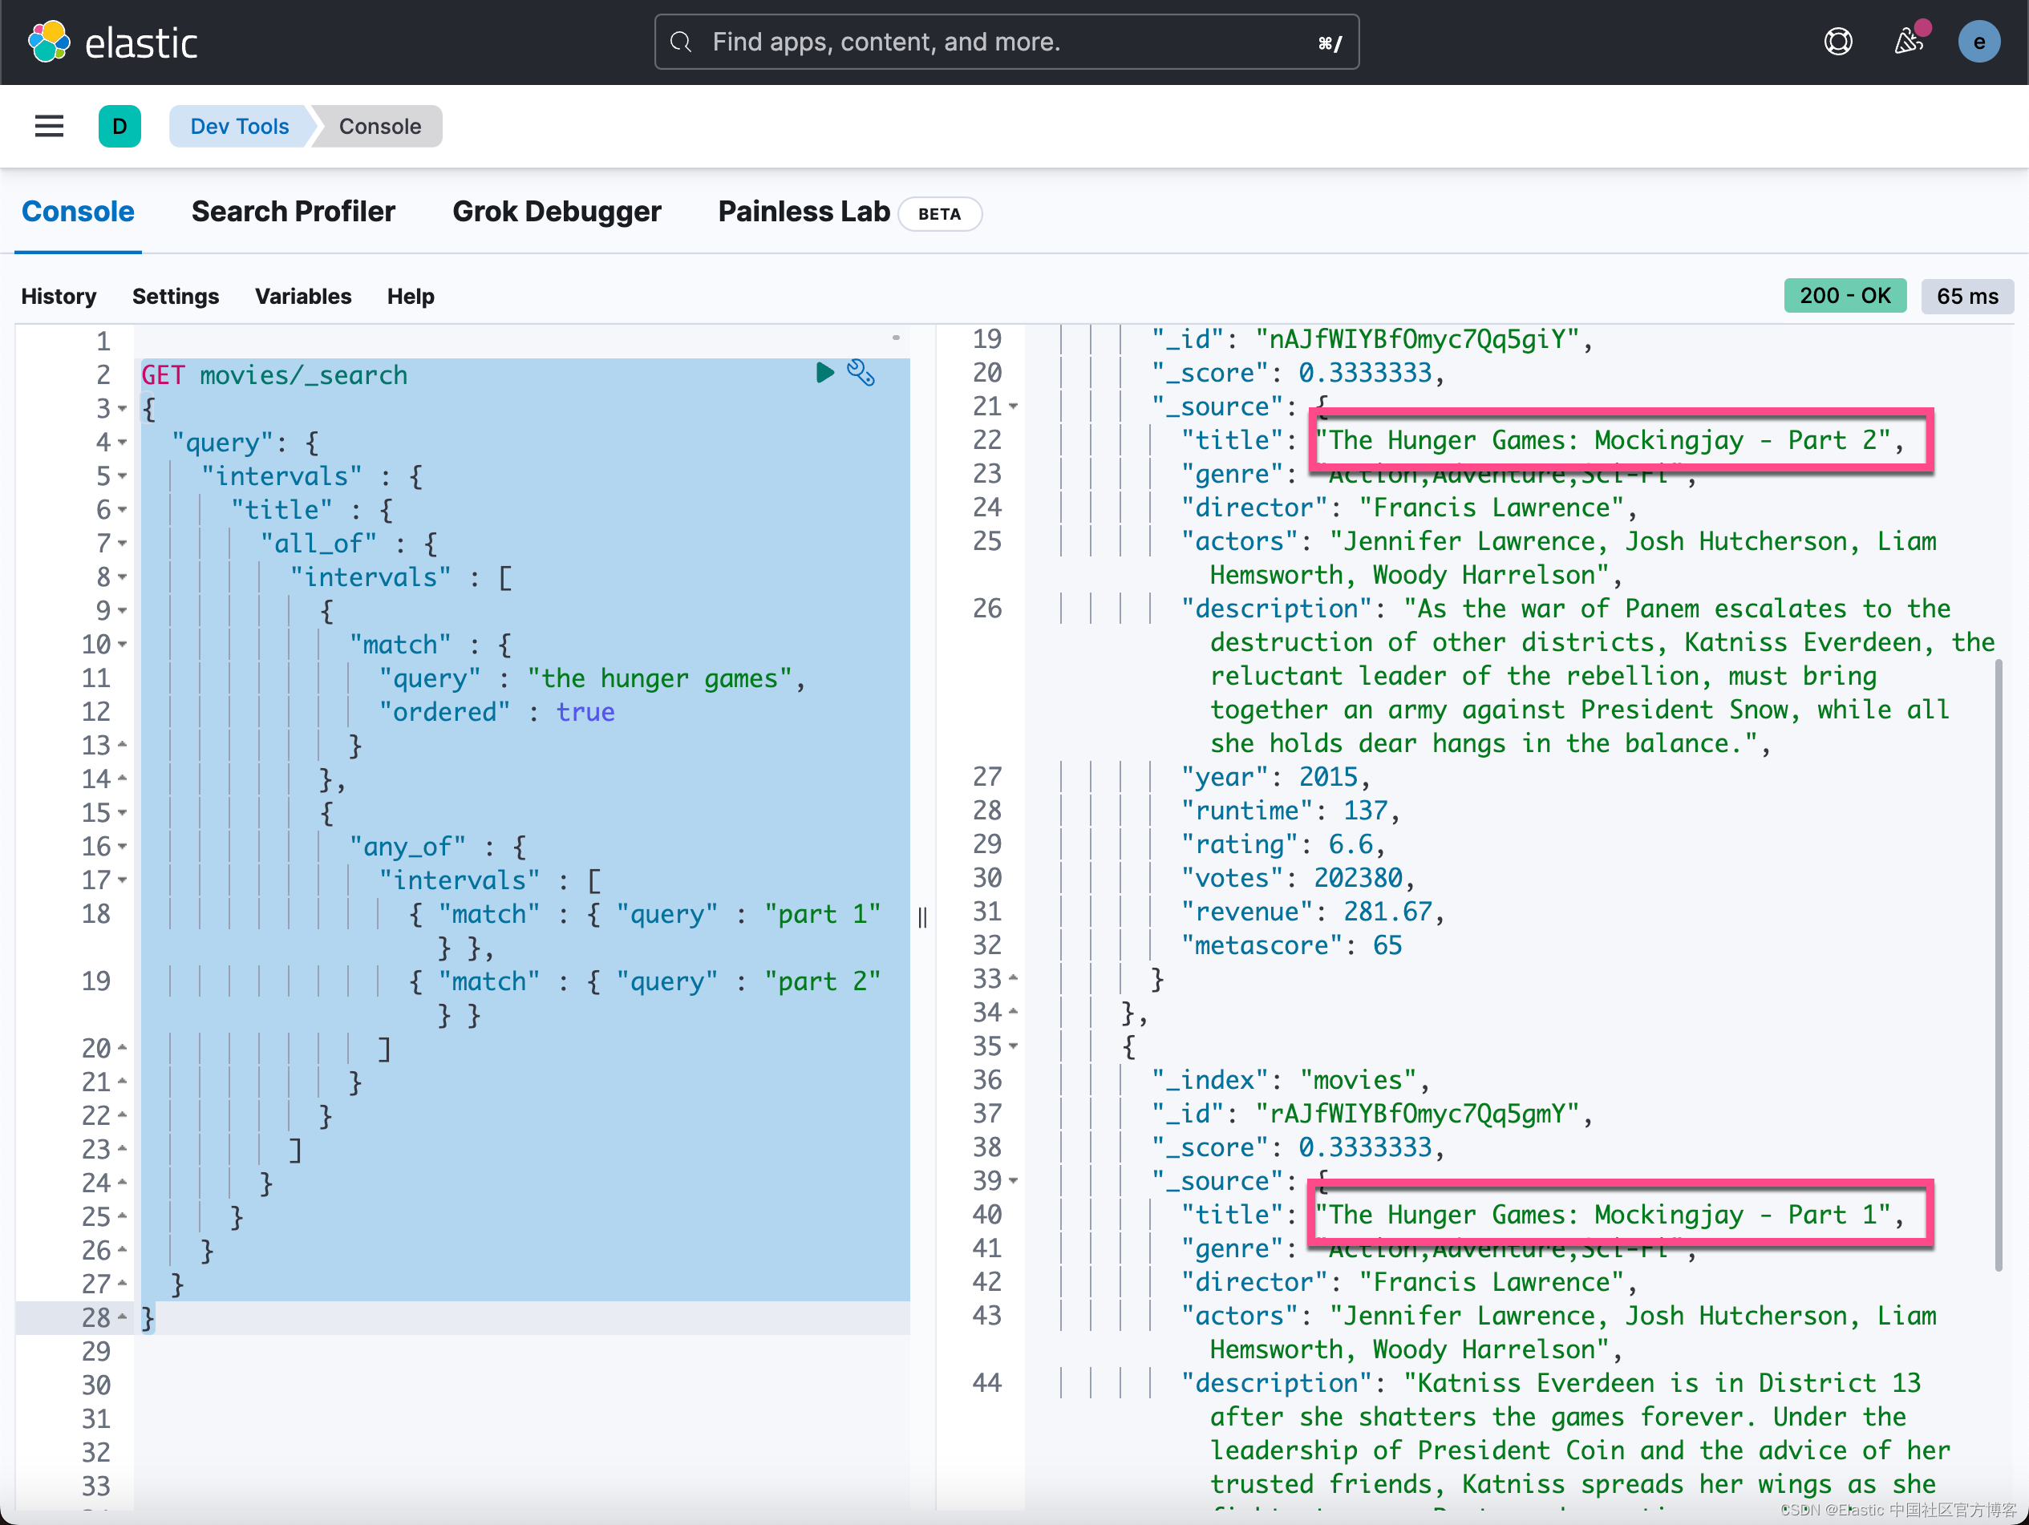Fold response object at line 35
The height and width of the screenshot is (1525, 2029).
1014,1046
